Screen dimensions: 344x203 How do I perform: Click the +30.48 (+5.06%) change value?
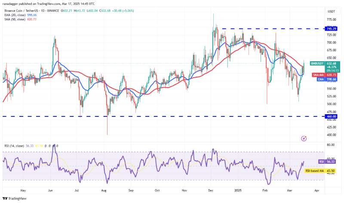(x=123, y=11)
